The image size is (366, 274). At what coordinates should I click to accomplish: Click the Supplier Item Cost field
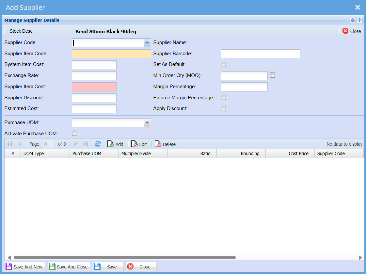point(94,87)
